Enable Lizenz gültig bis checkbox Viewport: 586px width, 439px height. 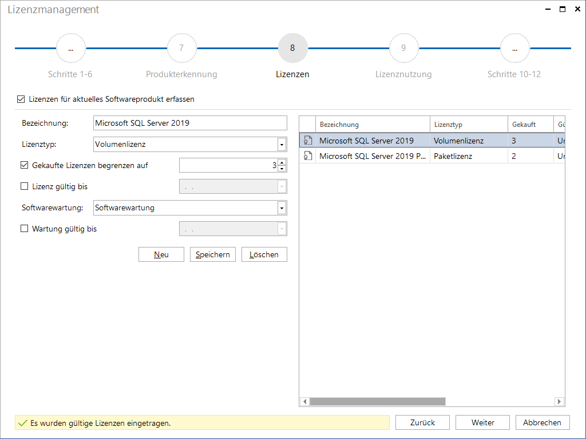[x=24, y=186]
